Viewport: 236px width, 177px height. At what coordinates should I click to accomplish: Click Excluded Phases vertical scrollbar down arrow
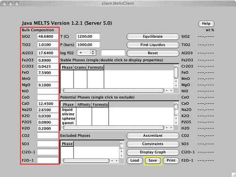click(x=121, y=156)
